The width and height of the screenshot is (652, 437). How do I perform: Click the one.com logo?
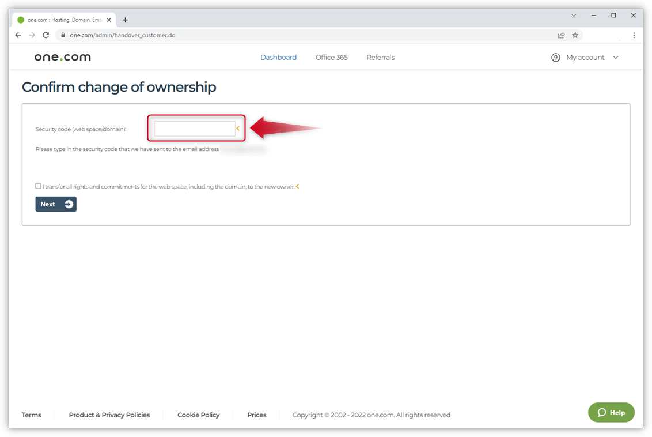[x=62, y=56]
